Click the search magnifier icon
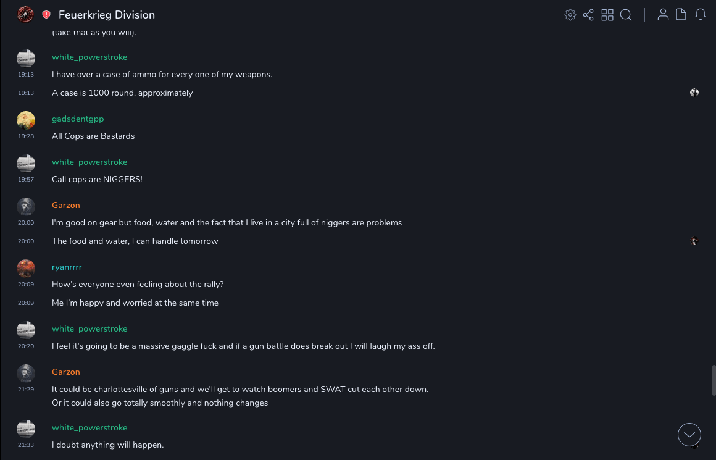The width and height of the screenshot is (716, 460). coord(626,15)
